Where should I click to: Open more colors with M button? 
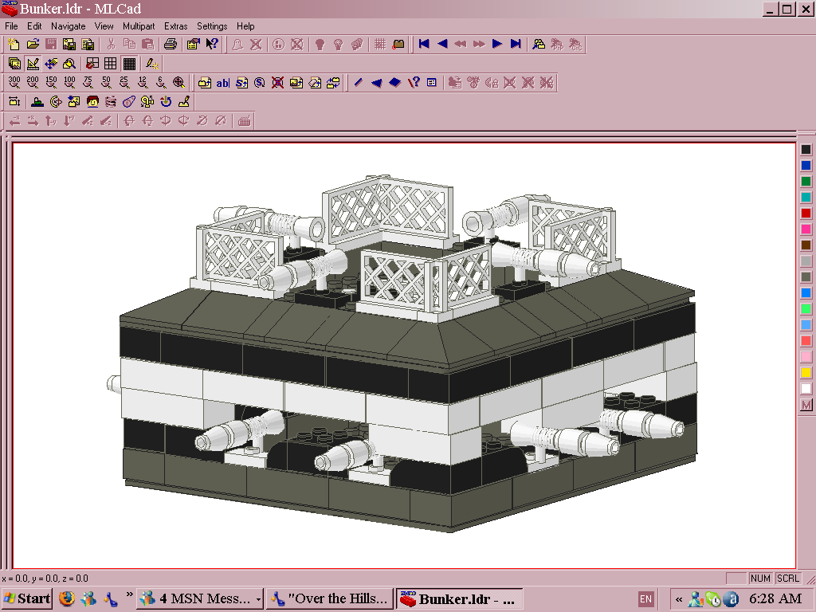806,405
